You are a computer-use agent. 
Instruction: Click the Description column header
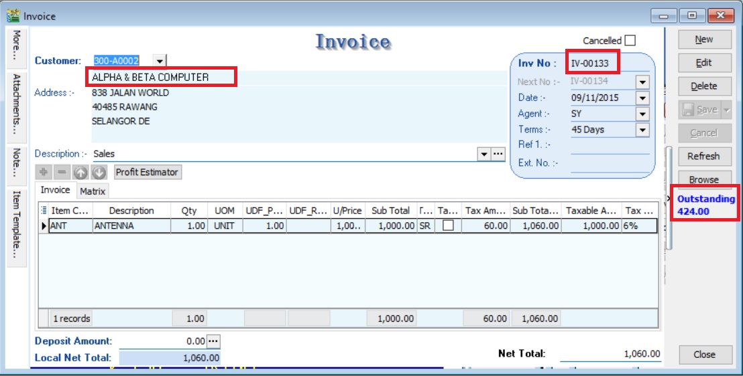(x=131, y=211)
